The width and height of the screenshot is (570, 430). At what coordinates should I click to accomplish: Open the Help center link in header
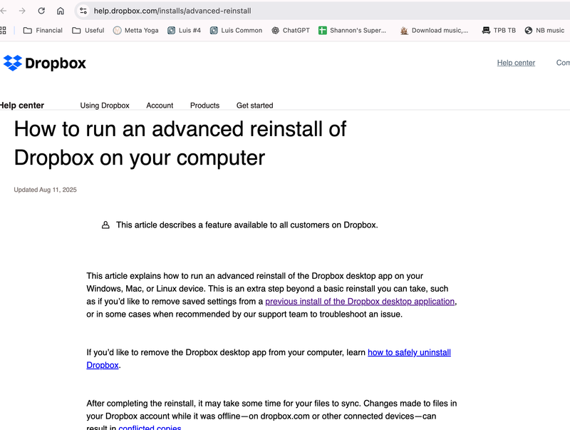click(x=516, y=63)
